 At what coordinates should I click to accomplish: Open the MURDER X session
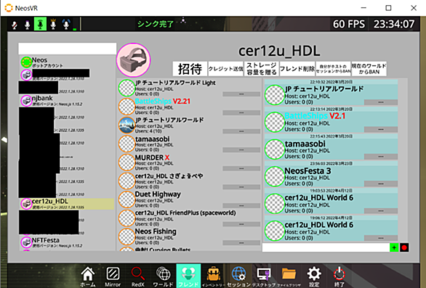[x=189, y=162]
